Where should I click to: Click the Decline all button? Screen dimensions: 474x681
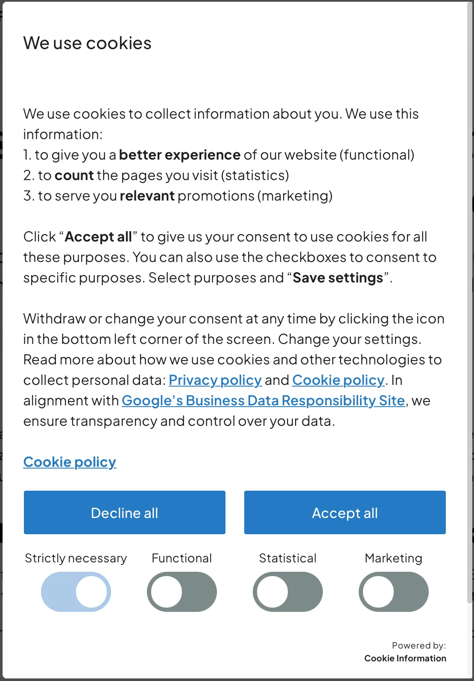pos(124,512)
